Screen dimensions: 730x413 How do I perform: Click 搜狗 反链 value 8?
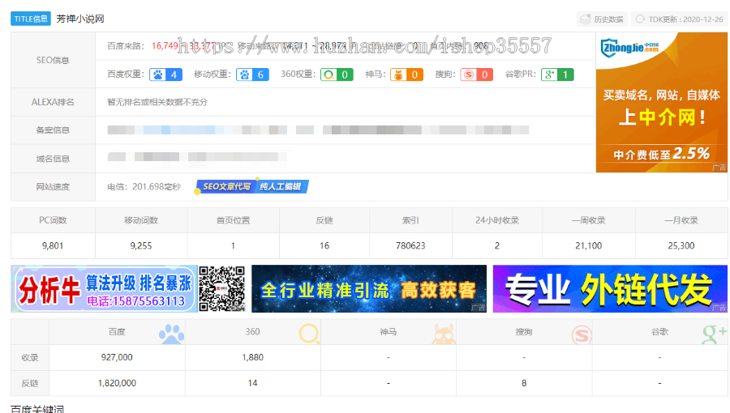point(524,383)
